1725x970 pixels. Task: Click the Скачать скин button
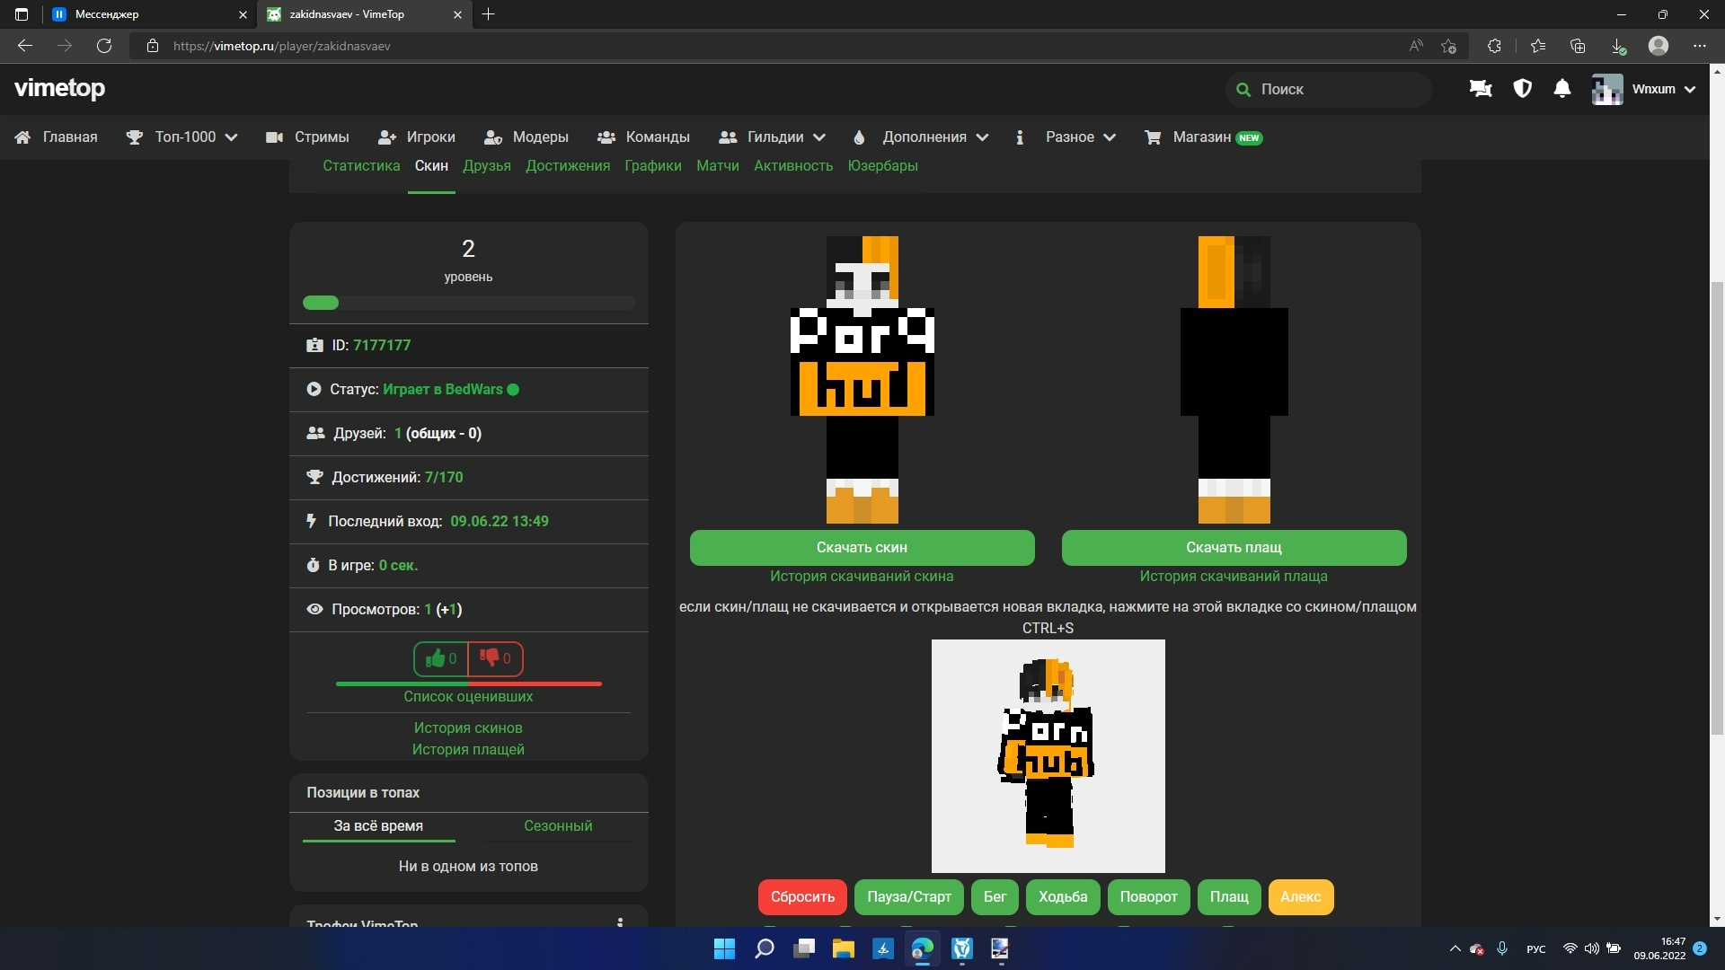[x=862, y=547]
